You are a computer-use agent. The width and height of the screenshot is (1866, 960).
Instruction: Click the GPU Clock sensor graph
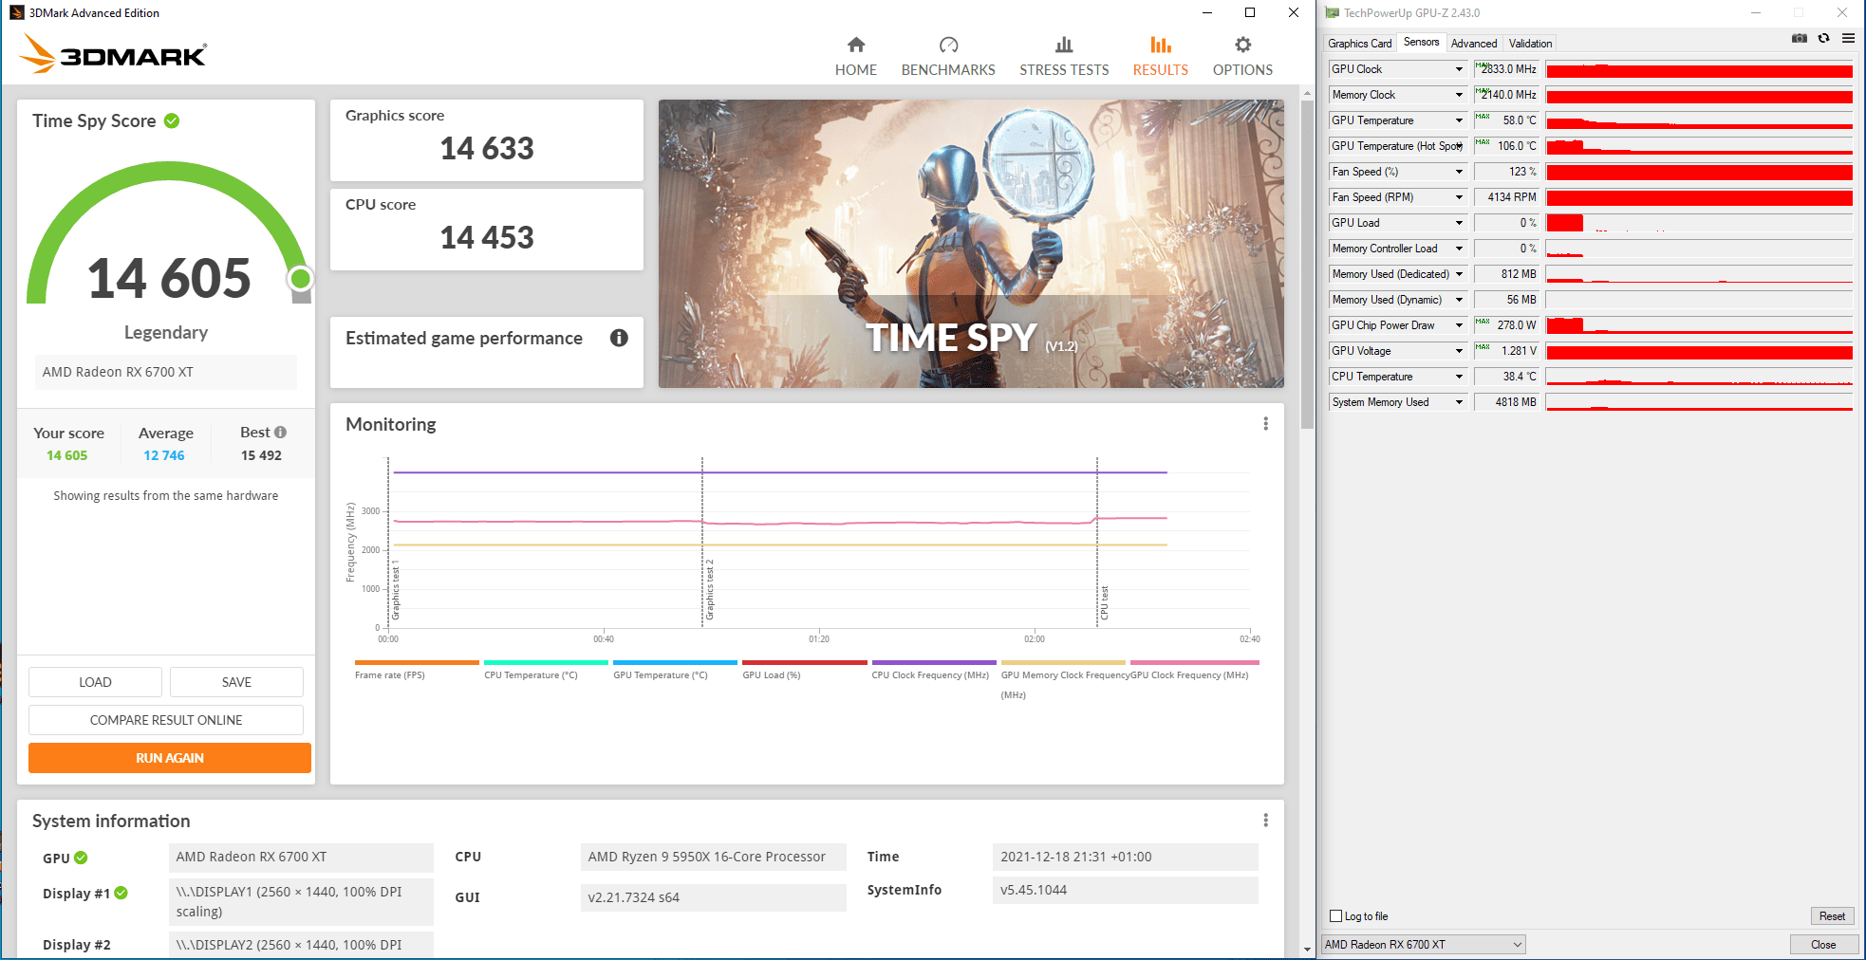(1699, 69)
